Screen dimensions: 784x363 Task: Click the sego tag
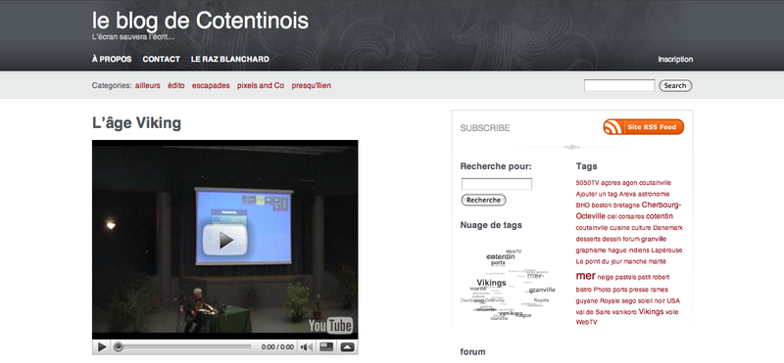point(628,301)
